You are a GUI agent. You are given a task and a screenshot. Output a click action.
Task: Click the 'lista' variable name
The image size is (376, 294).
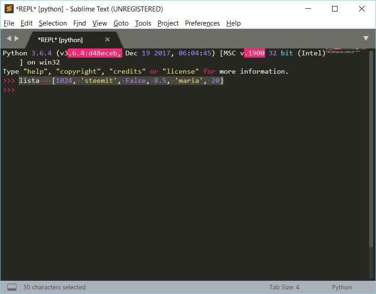[x=29, y=80]
